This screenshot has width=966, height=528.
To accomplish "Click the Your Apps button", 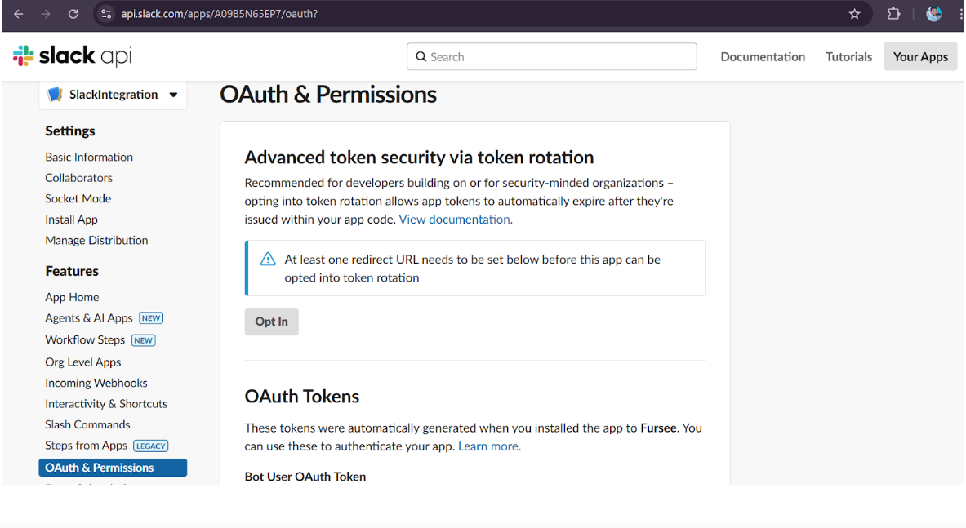I will [x=920, y=56].
